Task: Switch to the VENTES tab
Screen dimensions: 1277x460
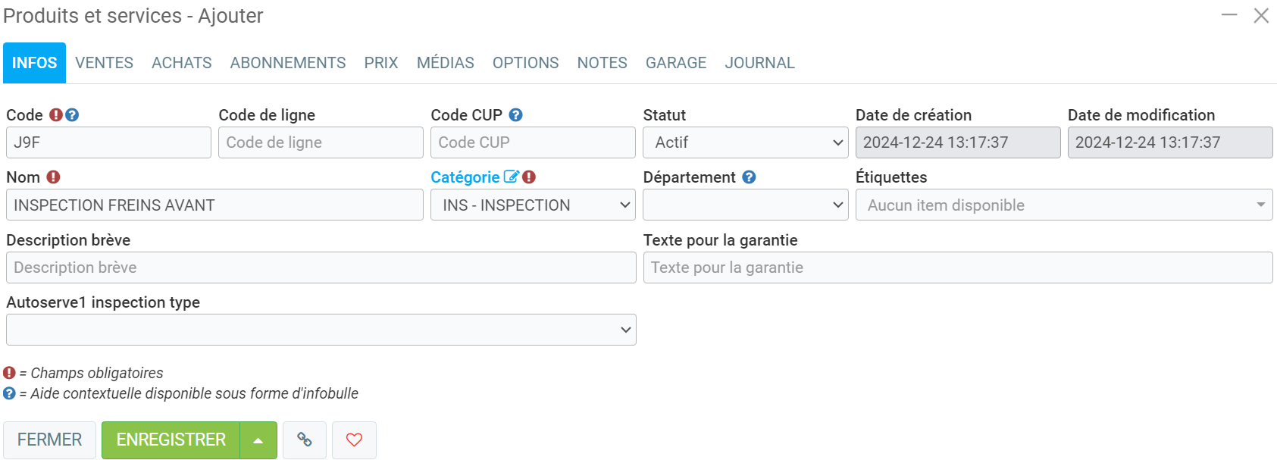Action: [104, 63]
